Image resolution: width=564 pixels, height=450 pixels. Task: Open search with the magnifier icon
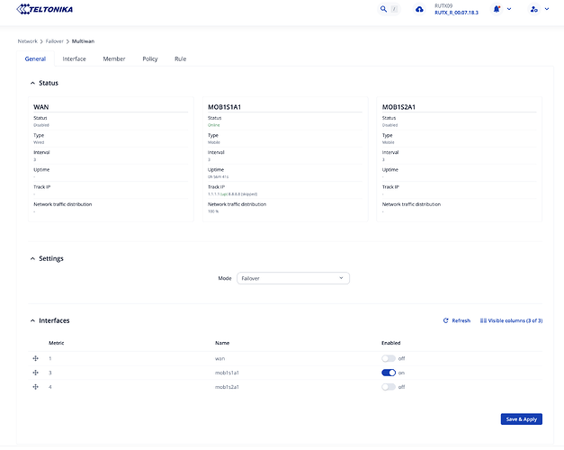coord(384,9)
